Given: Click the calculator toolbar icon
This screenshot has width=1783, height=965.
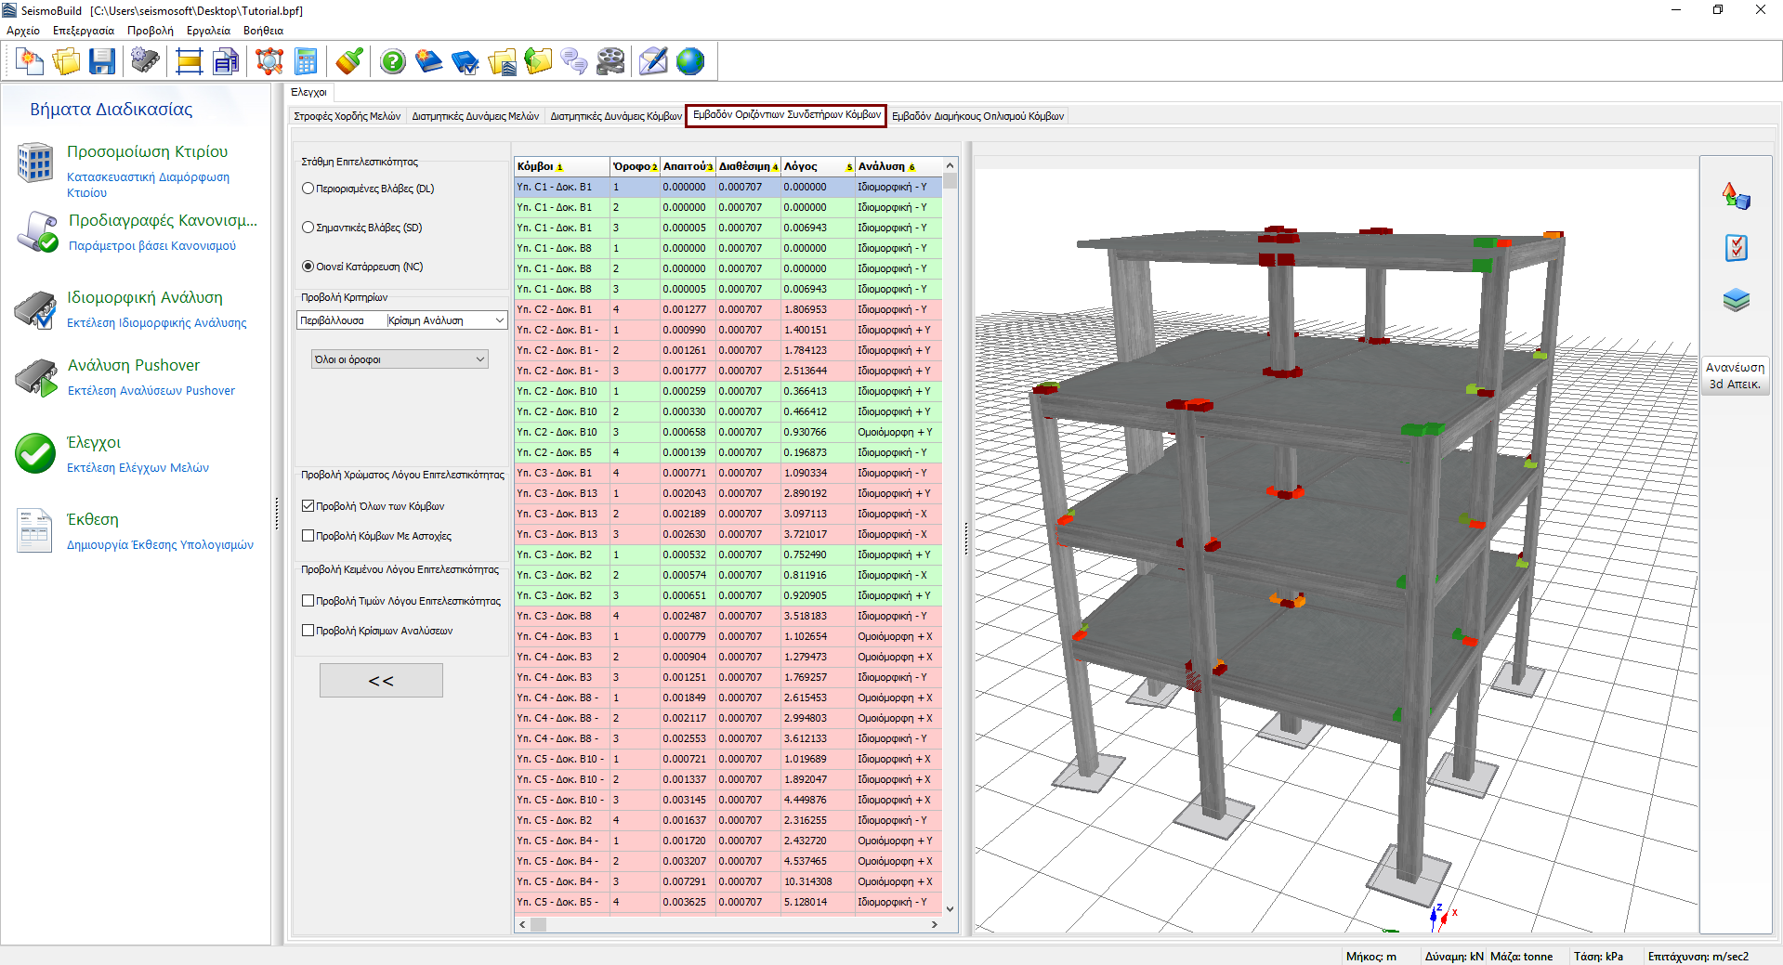Looking at the screenshot, I should (306, 62).
